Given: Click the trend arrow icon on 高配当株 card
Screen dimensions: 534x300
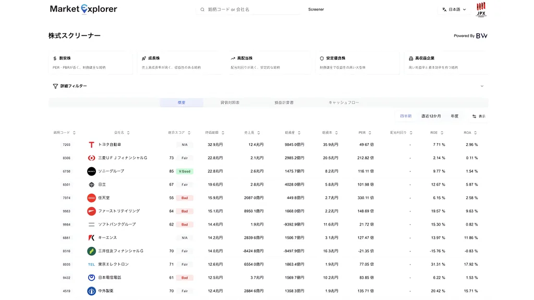Looking at the screenshot, I should (x=233, y=58).
